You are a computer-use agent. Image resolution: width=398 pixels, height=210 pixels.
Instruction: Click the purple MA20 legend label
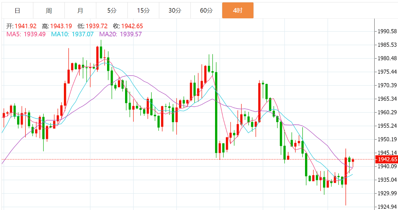point(121,34)
